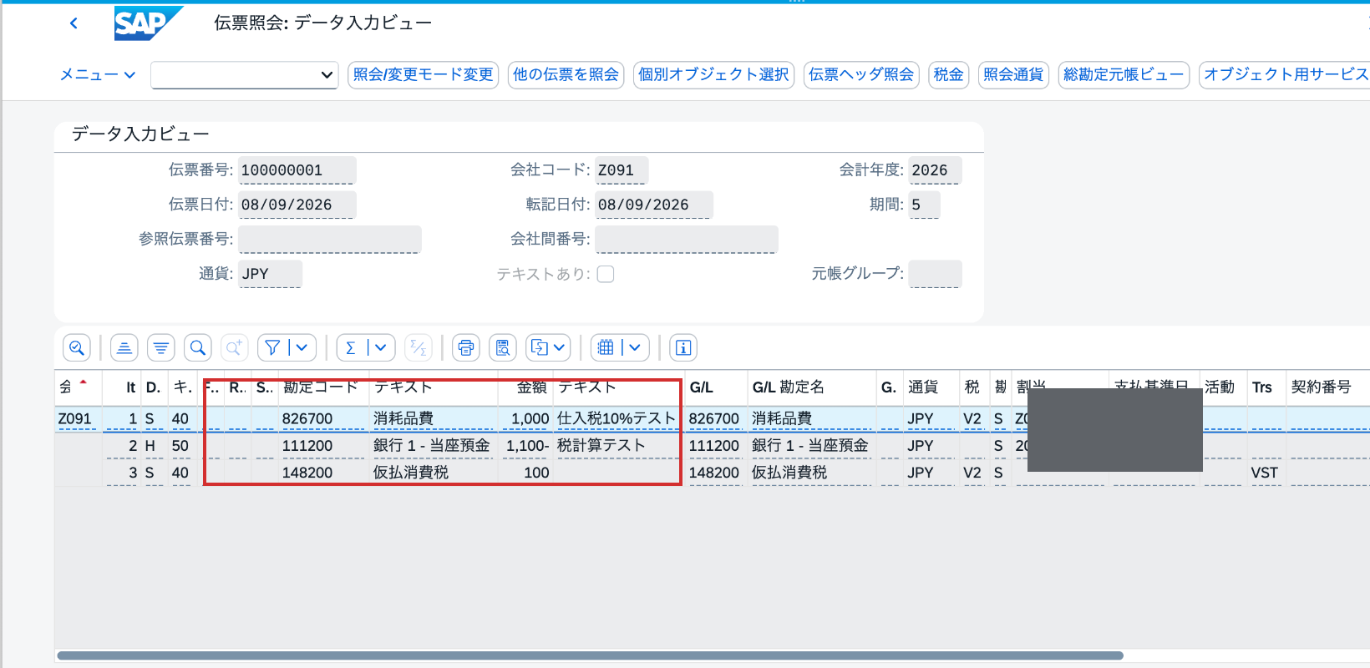Viewport: 1370px width, 668px height.
Task: Click the back arrow next to SAP logo
Action: pyautogui.click(x=74, y=23)
